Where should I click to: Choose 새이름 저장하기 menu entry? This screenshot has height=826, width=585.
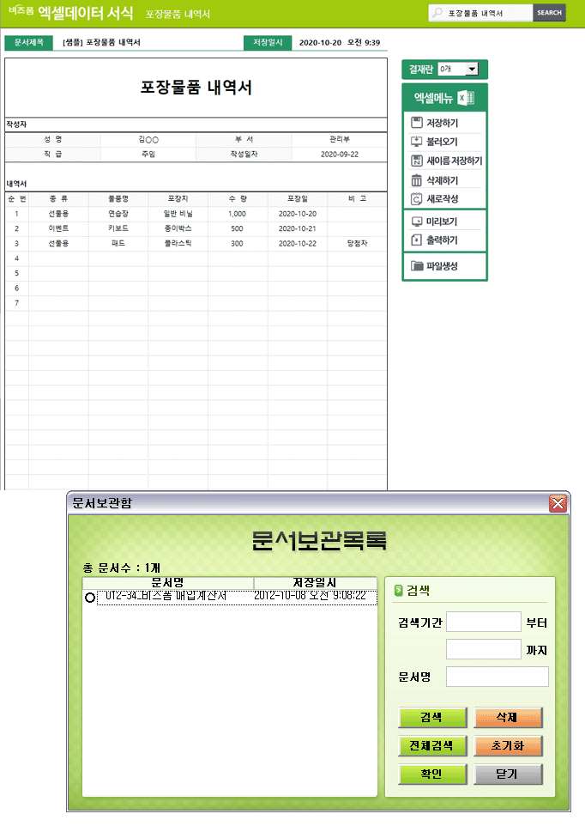(x=454, y=161)
